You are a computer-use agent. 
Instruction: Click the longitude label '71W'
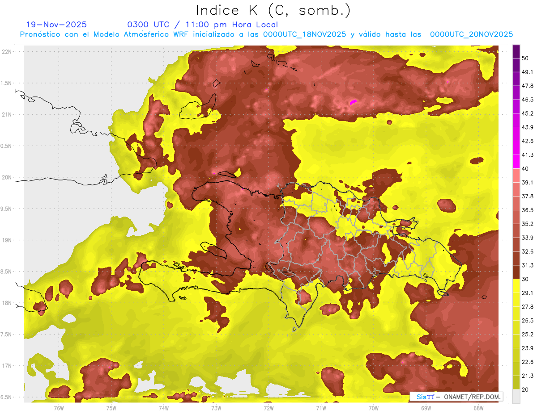[x=321, y=408]
